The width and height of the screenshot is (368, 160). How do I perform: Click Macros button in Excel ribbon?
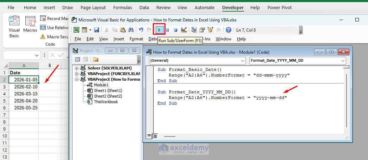30,24
